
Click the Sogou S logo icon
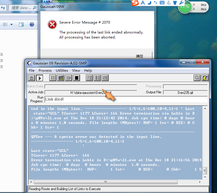[135, 3]
